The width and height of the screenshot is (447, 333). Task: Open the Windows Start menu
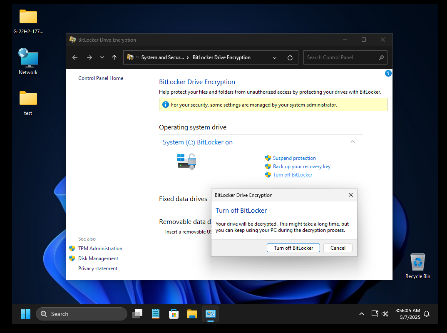(x=26, y=314)
